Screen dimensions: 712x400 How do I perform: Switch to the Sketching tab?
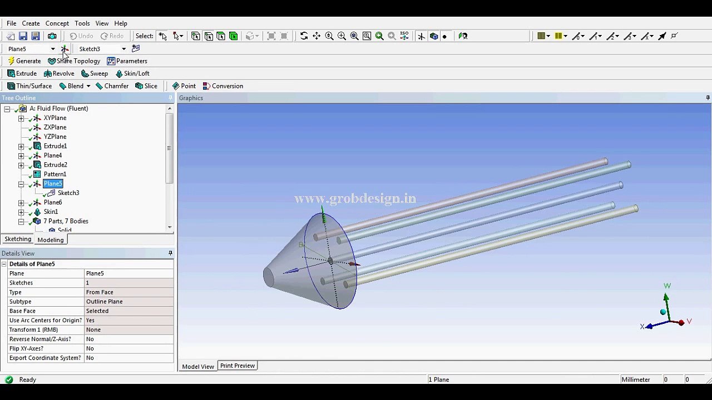tap(18, 239)
